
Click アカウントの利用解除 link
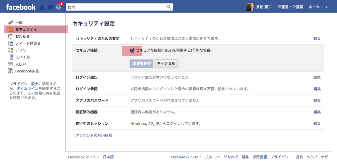tap(94, 136)
